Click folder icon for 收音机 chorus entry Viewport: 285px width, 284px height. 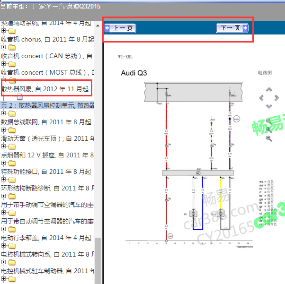12,31
